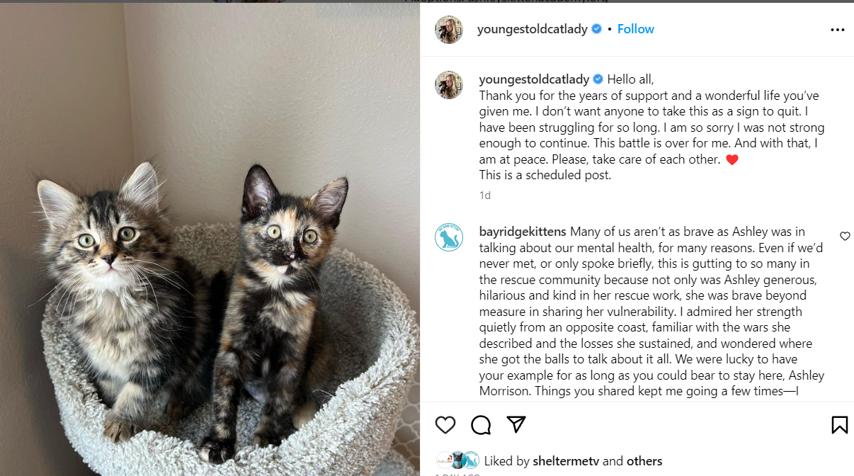The image size is (854, 476).
Task: Like the bayridgekittens comment
Action: tap(845, 236)
